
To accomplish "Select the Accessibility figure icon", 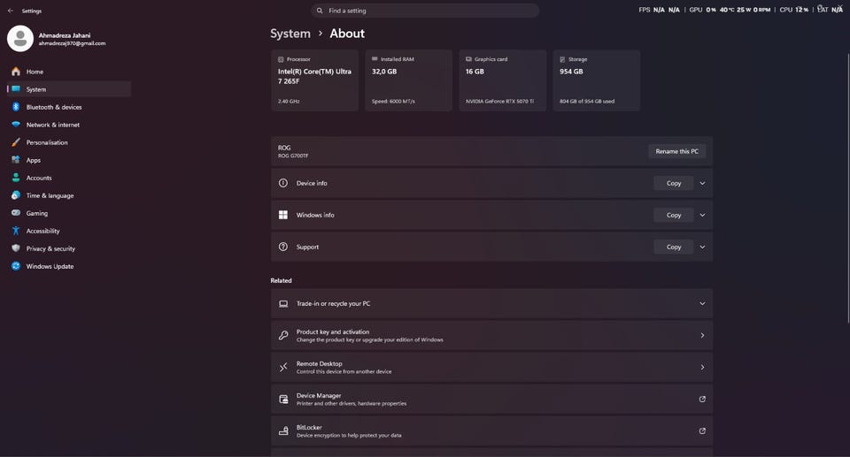I will click(16, 231).
